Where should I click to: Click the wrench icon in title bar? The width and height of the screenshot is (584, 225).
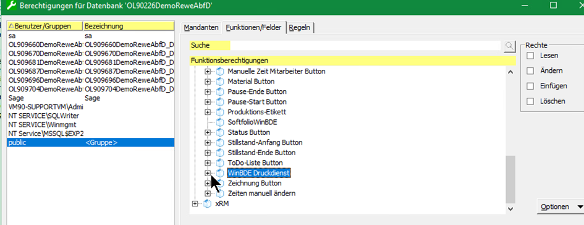12,6
